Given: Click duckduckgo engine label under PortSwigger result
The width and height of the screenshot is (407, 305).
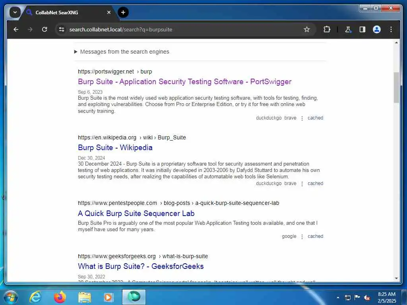Looking at the screenshot, I should [269, 118].
